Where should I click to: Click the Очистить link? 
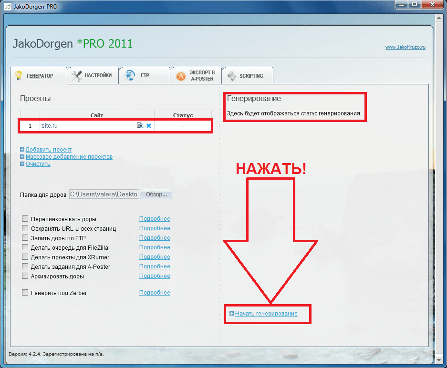pyautogui.click(x=38, y=164)
